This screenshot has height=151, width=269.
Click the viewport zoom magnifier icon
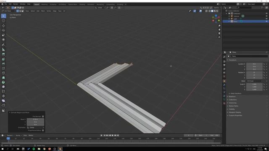(x=219, y=26)
